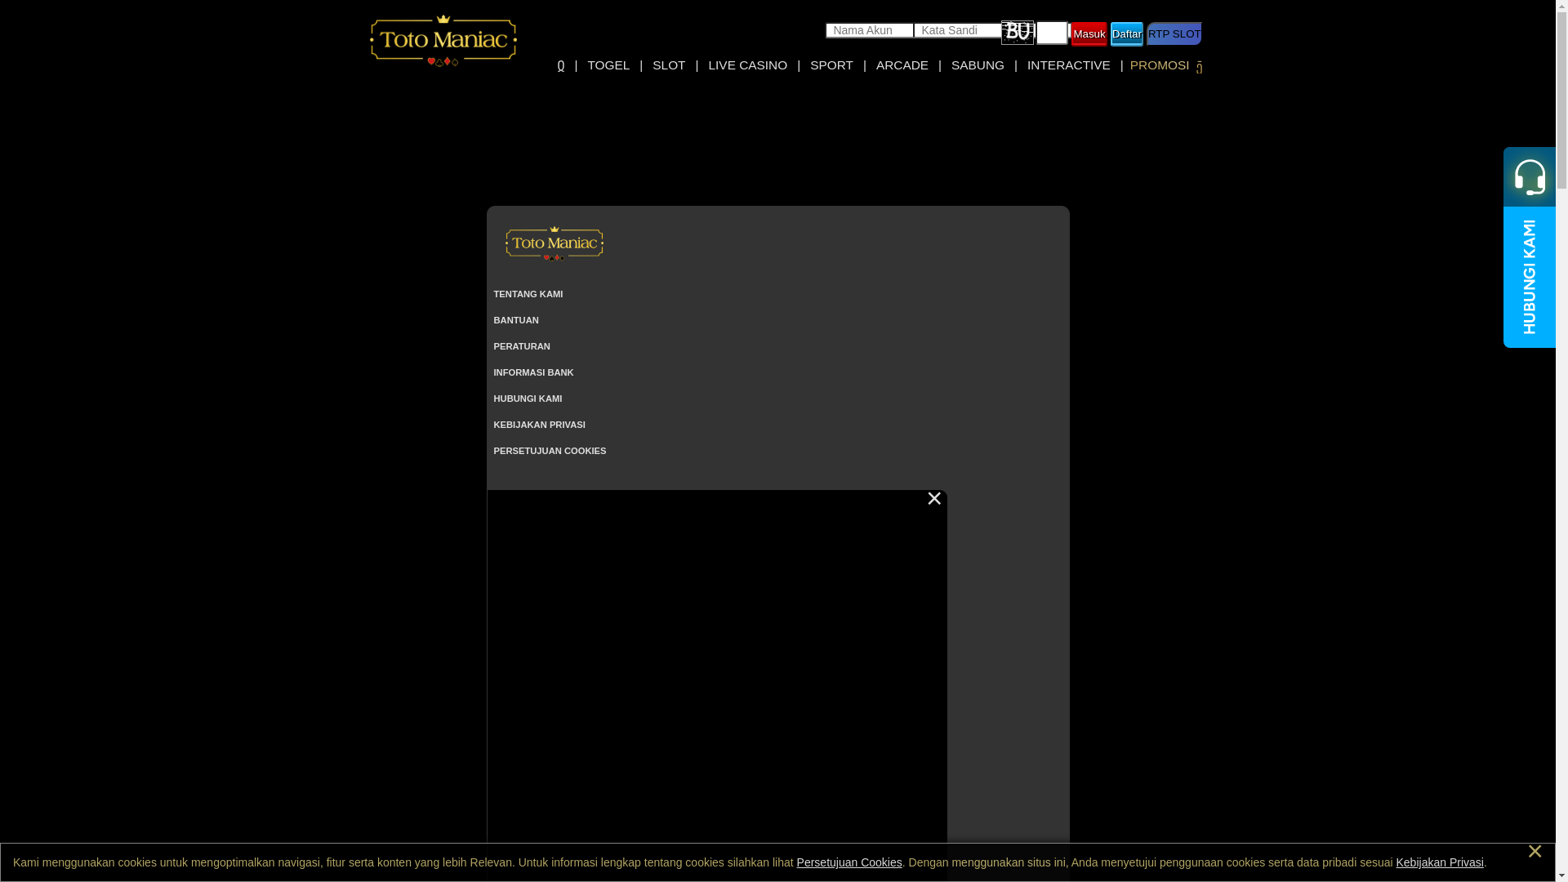1568x882 pixels.
Task: Focus the Kata Sandi field
Action: (957, 30)
